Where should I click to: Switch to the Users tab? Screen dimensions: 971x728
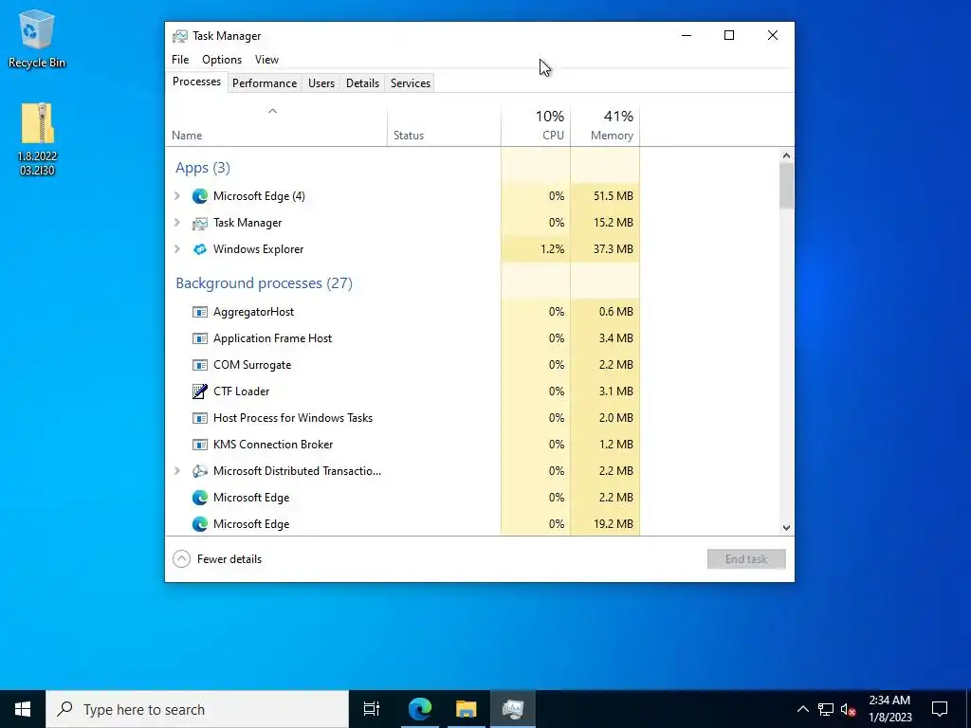(321, 83)
